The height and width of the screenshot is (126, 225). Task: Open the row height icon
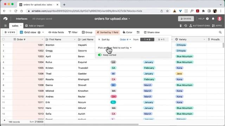(138, 32)
